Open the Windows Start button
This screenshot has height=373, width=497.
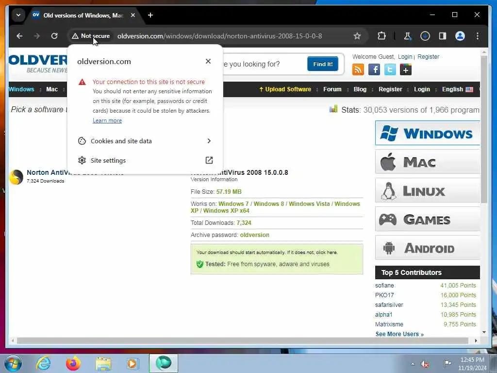pyautogui.click(x=13, y=363)
